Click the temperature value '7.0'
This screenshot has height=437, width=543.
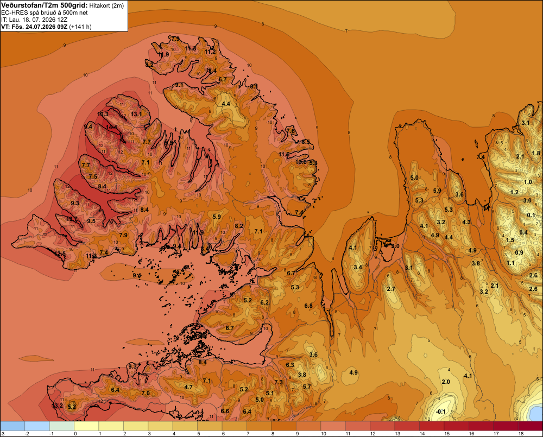coord(146,393)
